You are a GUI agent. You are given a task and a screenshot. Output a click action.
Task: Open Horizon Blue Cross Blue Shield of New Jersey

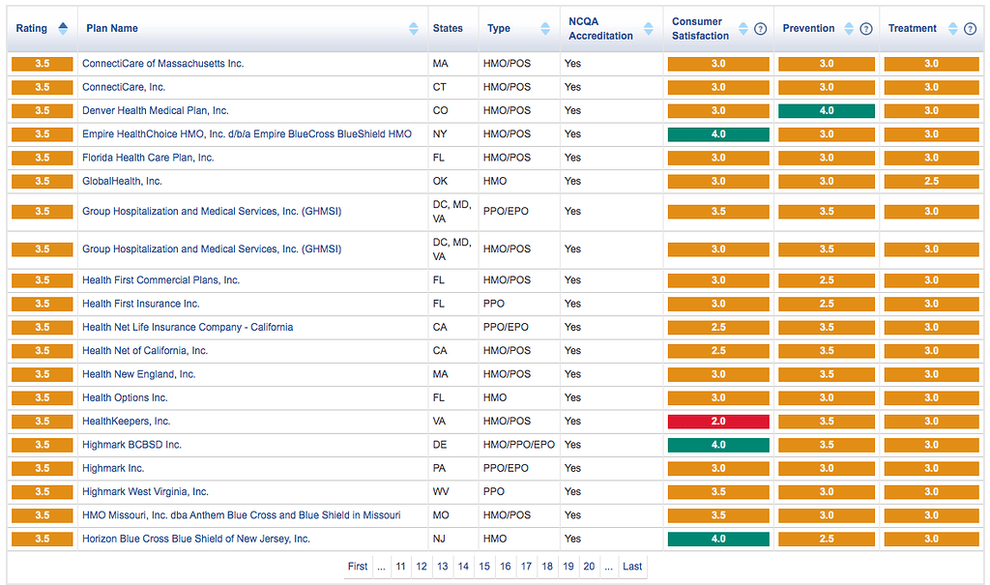[x=195, y=540]
